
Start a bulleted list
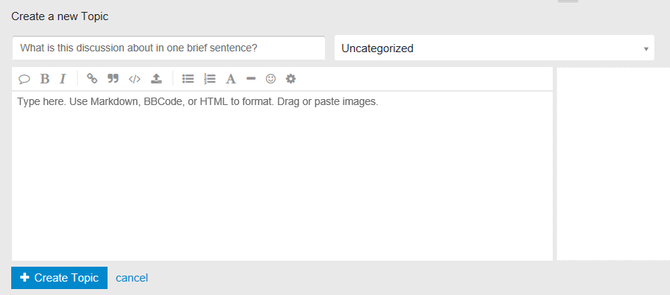pos(188,78)
